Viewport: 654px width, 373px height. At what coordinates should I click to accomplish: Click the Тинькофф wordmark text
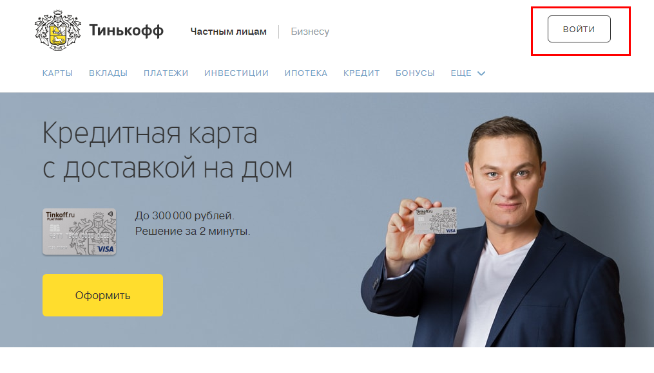126,31
